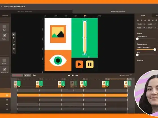Select the Pop Icons Animation 1 document tab
This screenshot has height=118, width=158.
pyautogui.click(x=119, y=12)
